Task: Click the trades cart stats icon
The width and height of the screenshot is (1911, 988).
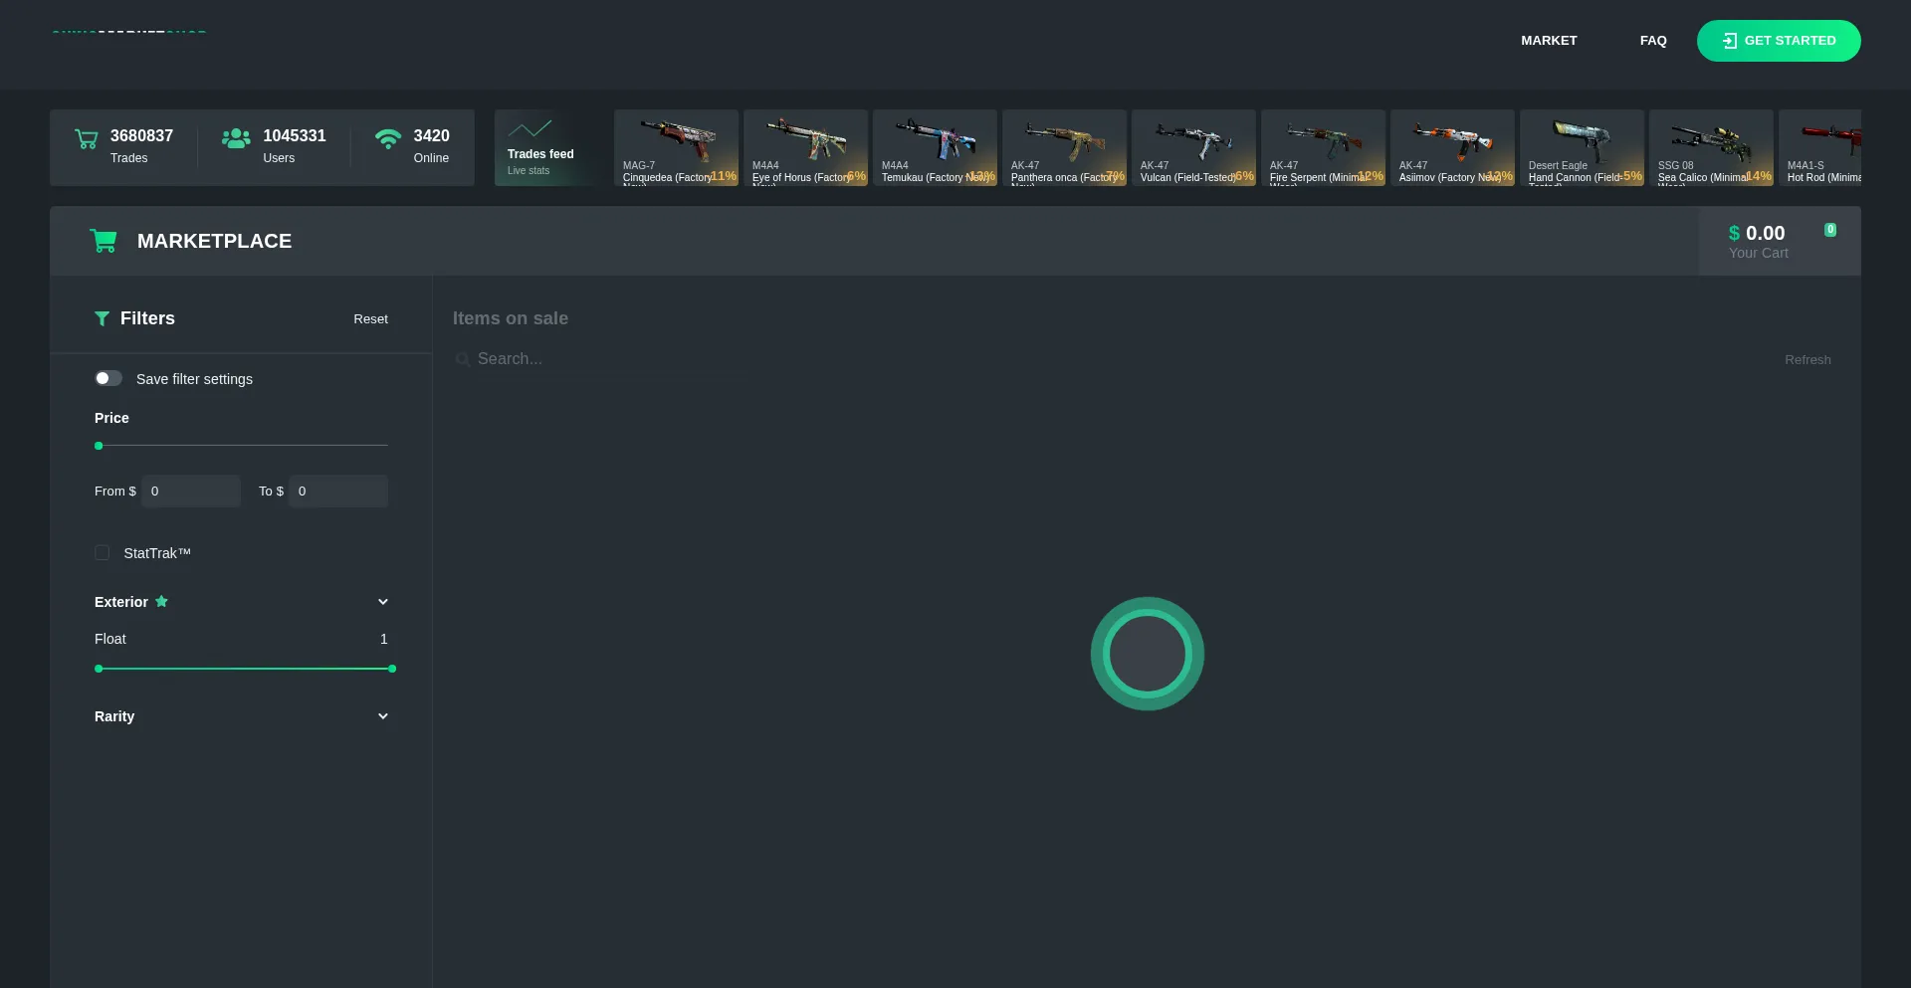Action: point(87,139)
